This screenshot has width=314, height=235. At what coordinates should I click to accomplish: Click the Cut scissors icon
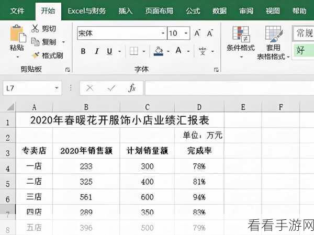click(x=35, y=28)
